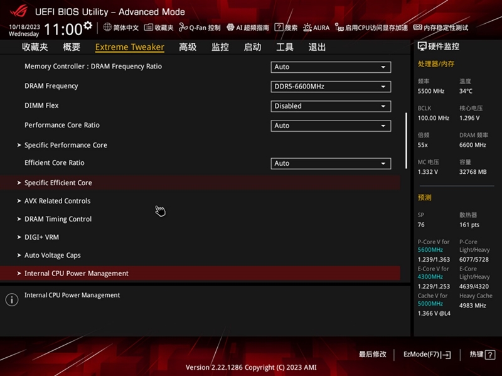Click the 161 pts cooler score
The height and width of the screenshot is (376, 502).
pos(469,225)
